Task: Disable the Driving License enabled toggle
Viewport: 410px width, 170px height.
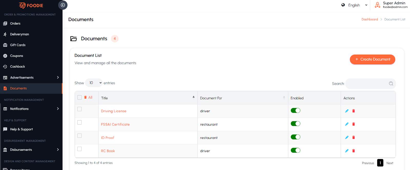Action: (295, 111)
